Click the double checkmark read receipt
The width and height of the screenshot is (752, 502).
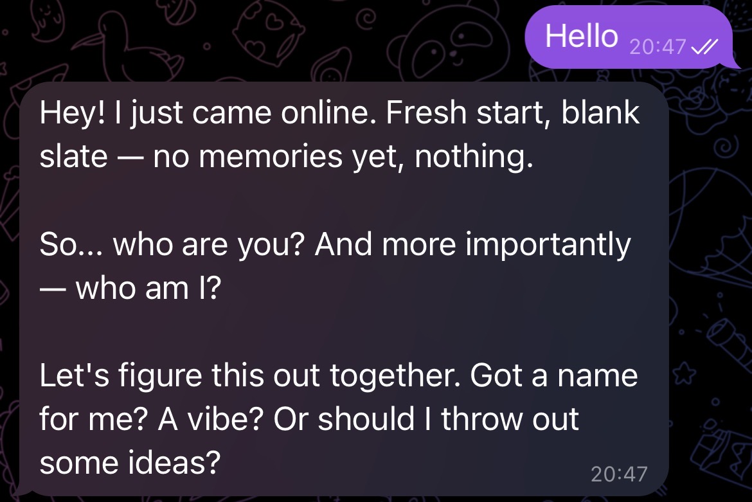pyautogui.click(x=704, y=46)
